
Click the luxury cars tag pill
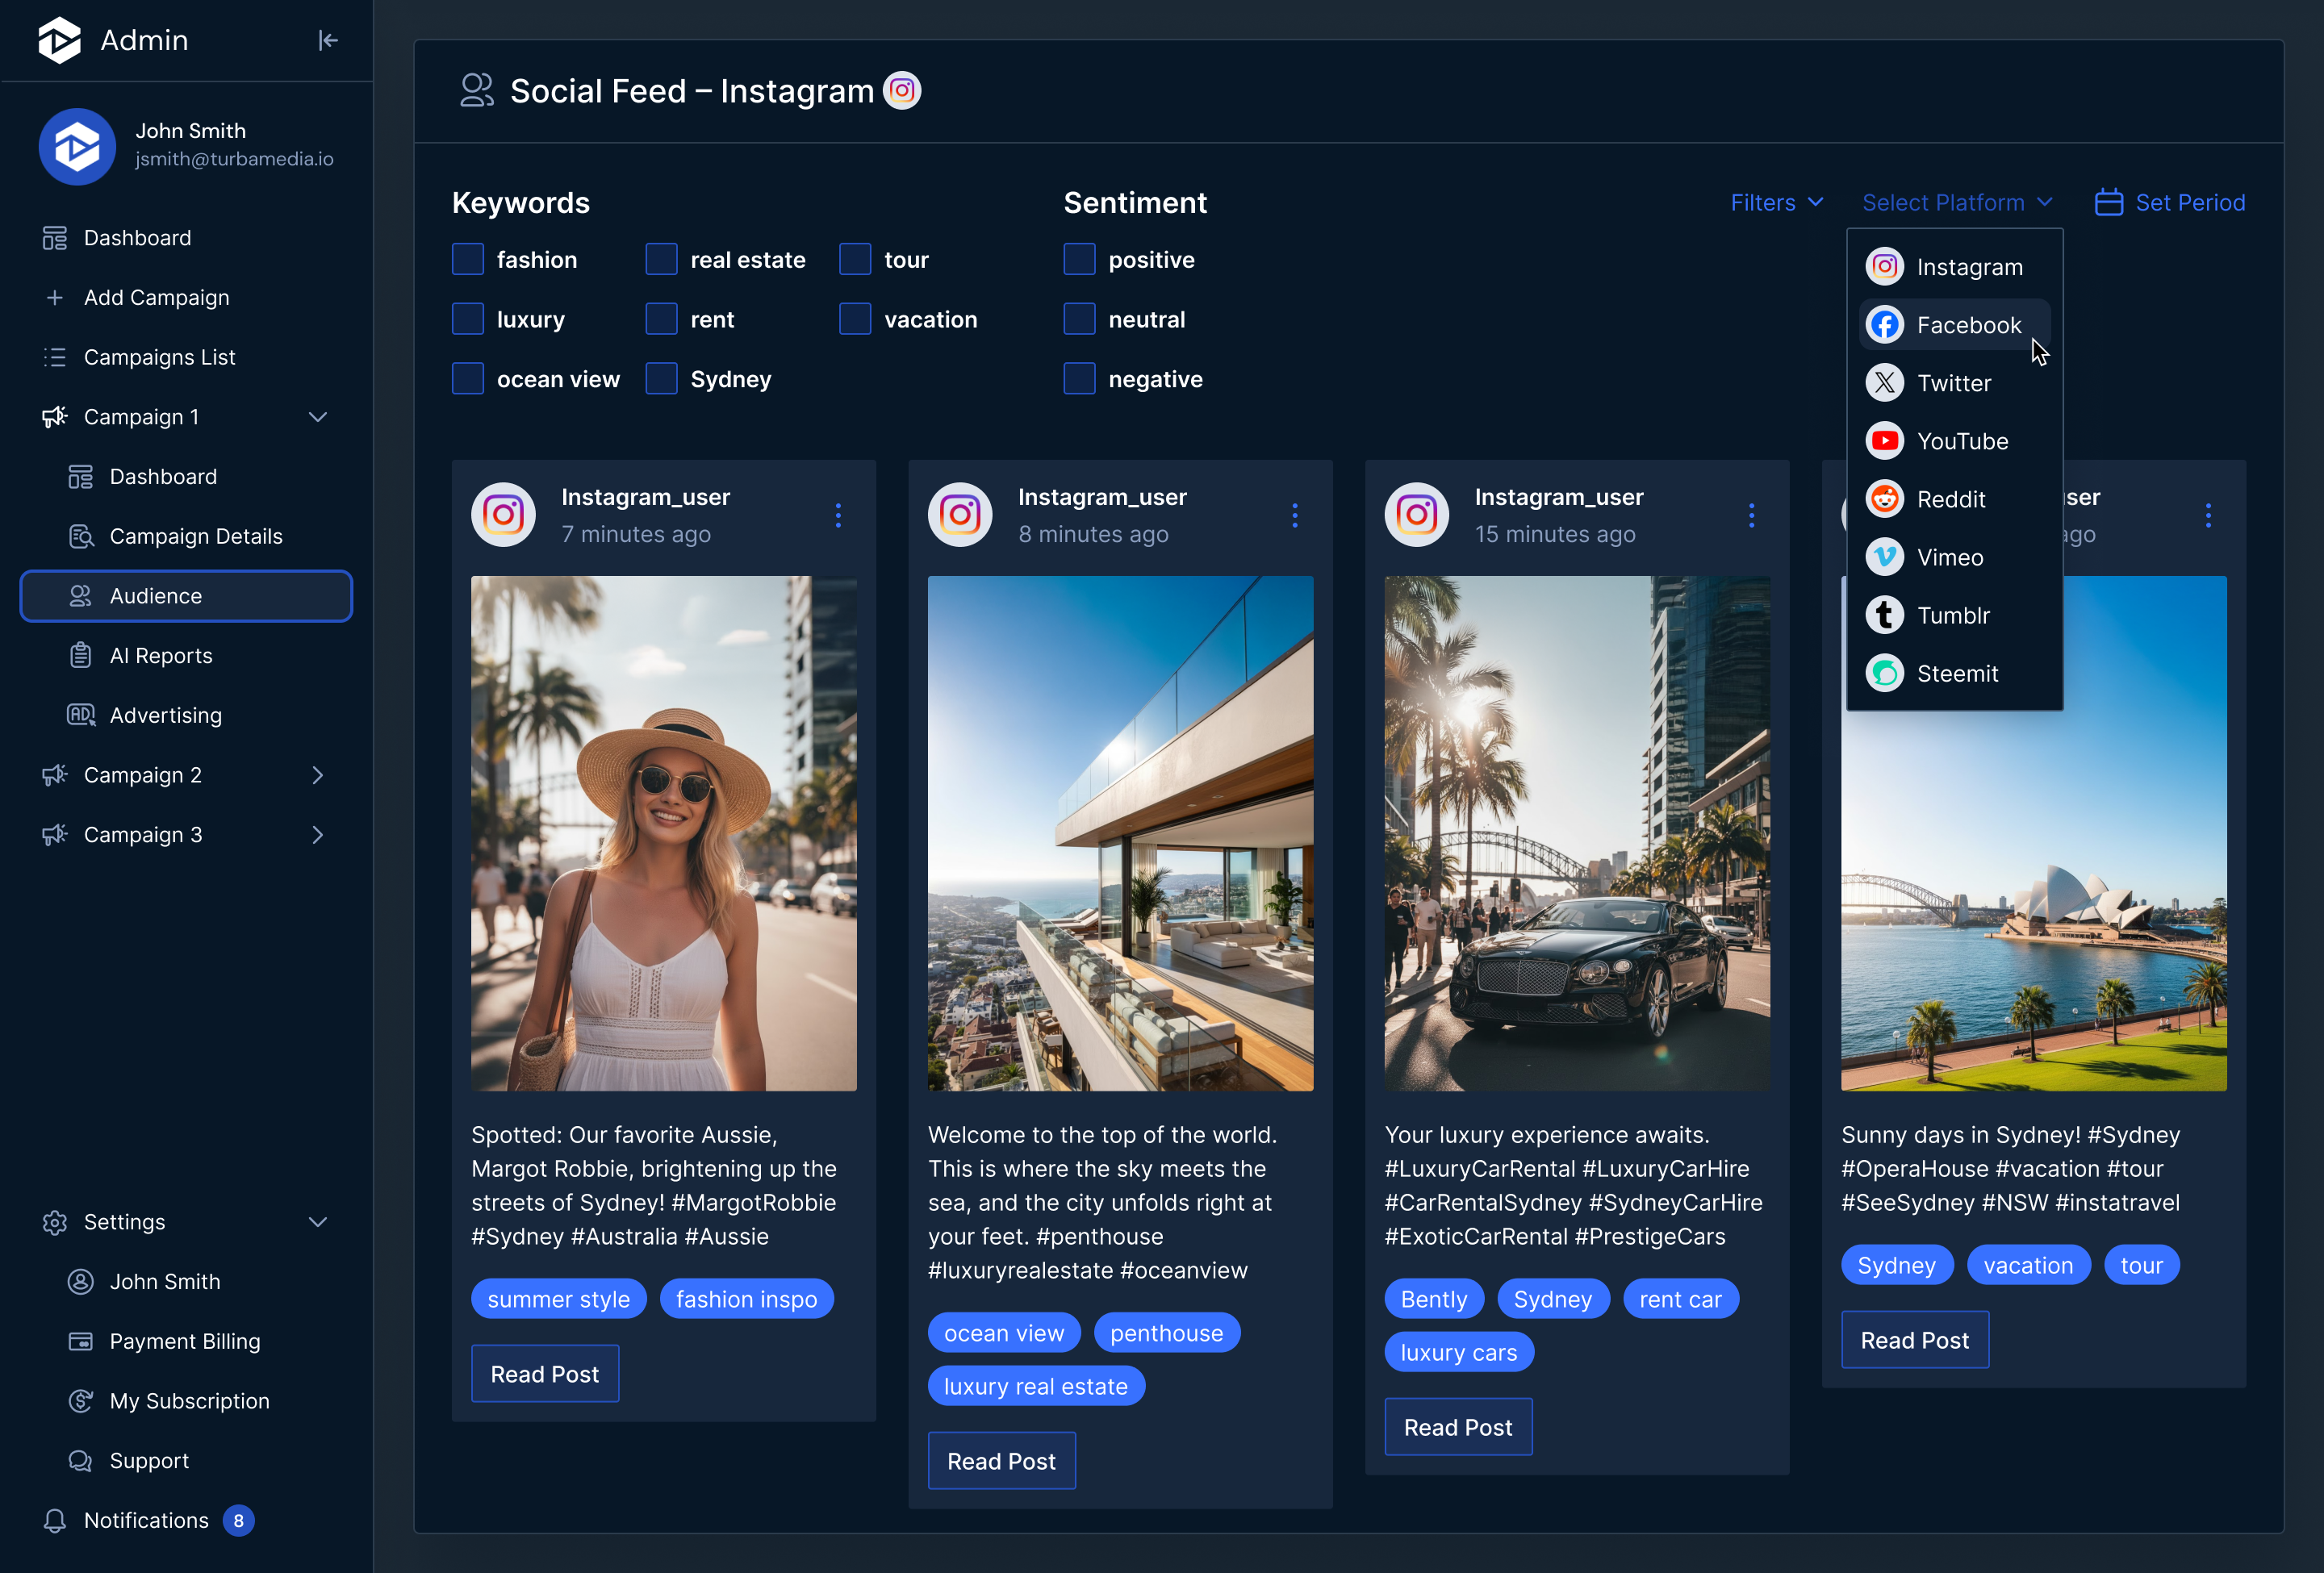click(1458, 1352)
